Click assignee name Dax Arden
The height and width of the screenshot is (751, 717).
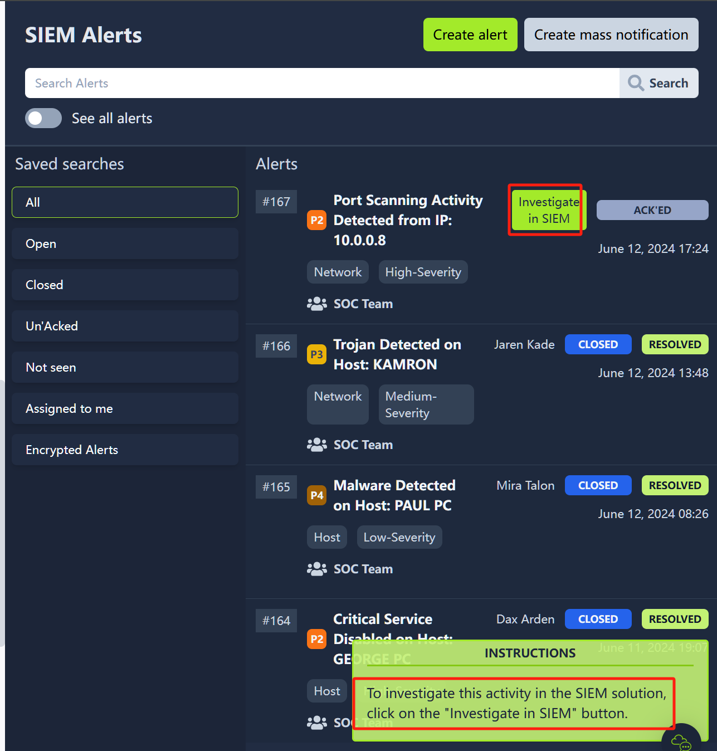pos(525,619)
